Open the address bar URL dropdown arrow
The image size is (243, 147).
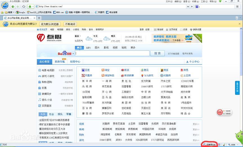(x=188, y=6)
